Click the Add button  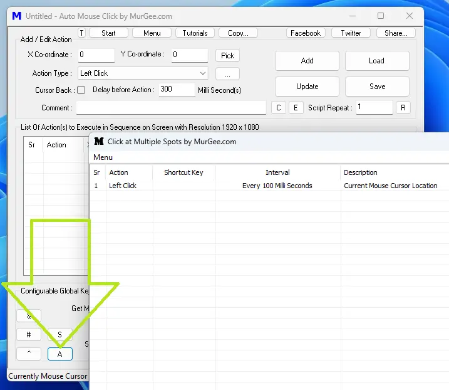307,61
